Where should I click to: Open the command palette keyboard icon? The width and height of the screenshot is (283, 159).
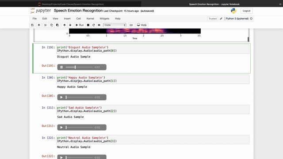131,25
